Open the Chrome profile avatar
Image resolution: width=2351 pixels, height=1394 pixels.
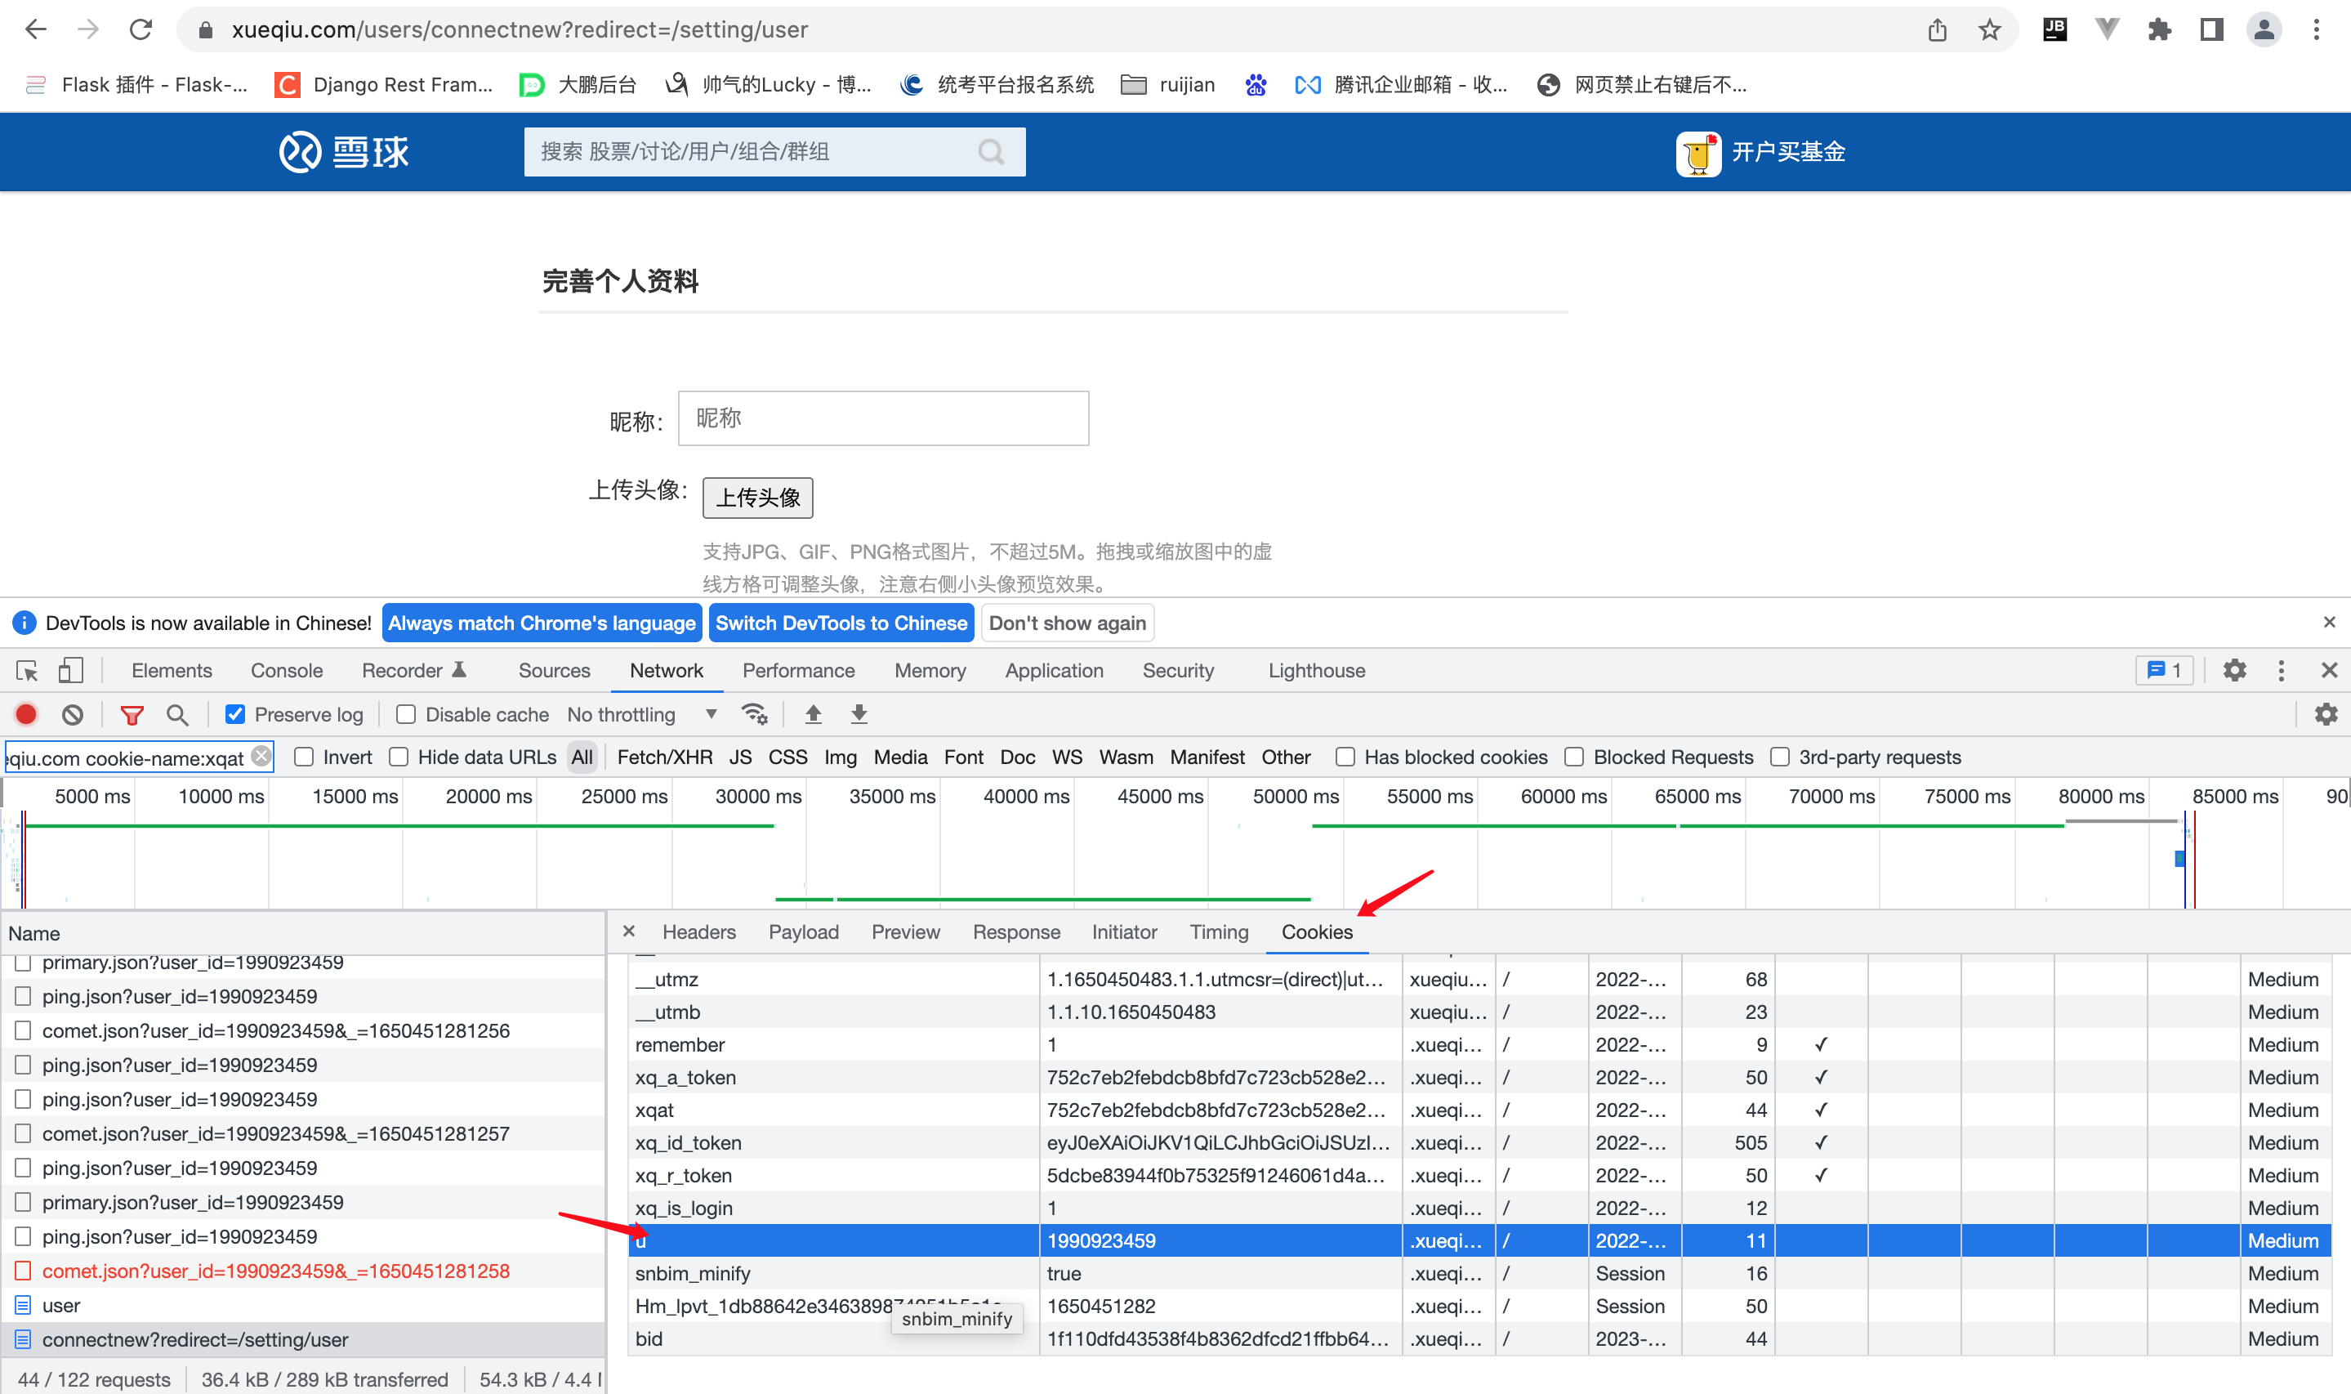point(2264,29)
